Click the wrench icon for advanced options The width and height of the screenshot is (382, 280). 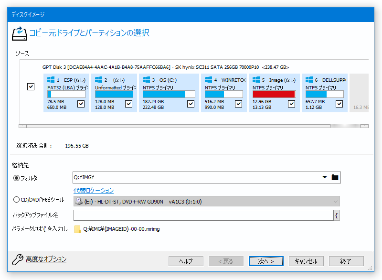click(x=18, y=259)
